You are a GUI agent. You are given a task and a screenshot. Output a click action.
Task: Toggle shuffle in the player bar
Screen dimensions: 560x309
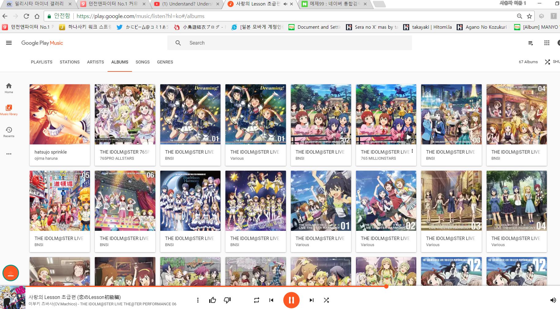pyautogui.click(x=326, y=300)
